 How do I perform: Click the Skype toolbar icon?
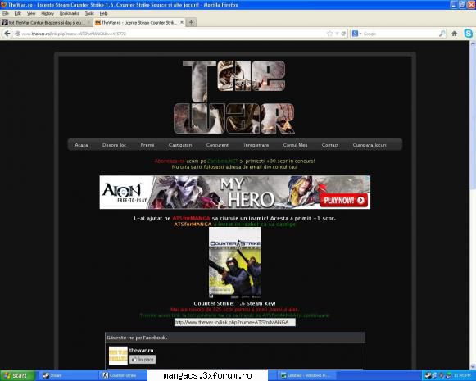[469, 33]
